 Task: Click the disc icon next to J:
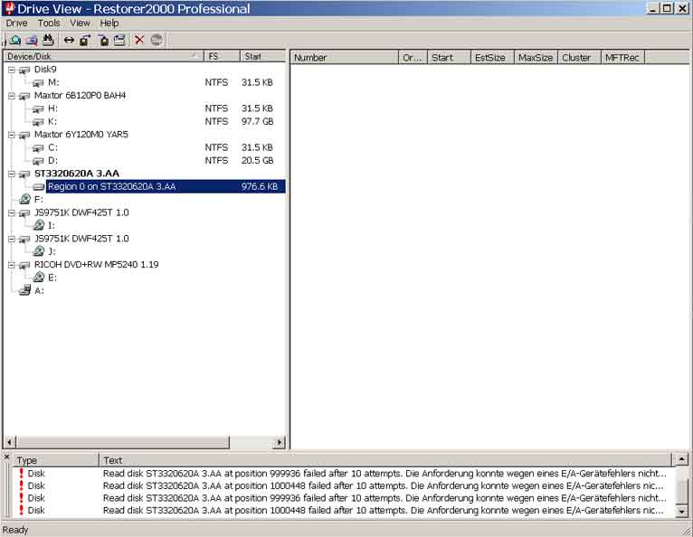tap(39, 251)
